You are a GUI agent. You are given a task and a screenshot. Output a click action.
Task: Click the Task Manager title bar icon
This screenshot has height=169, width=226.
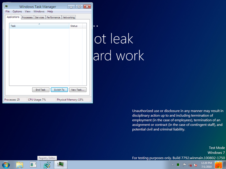click(x=6, y=6)
